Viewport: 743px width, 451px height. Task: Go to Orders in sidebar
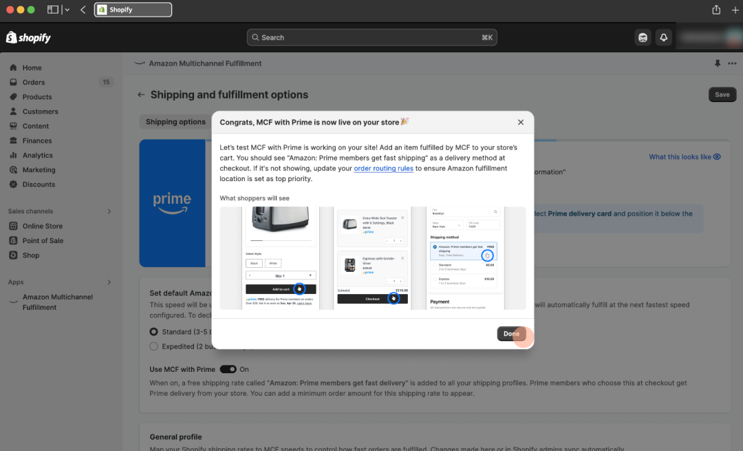34,82
